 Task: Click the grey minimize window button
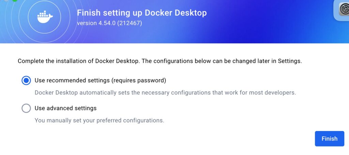(6, 0)
